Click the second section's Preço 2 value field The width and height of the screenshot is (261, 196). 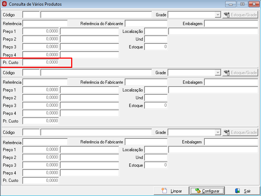pos(41,97)
